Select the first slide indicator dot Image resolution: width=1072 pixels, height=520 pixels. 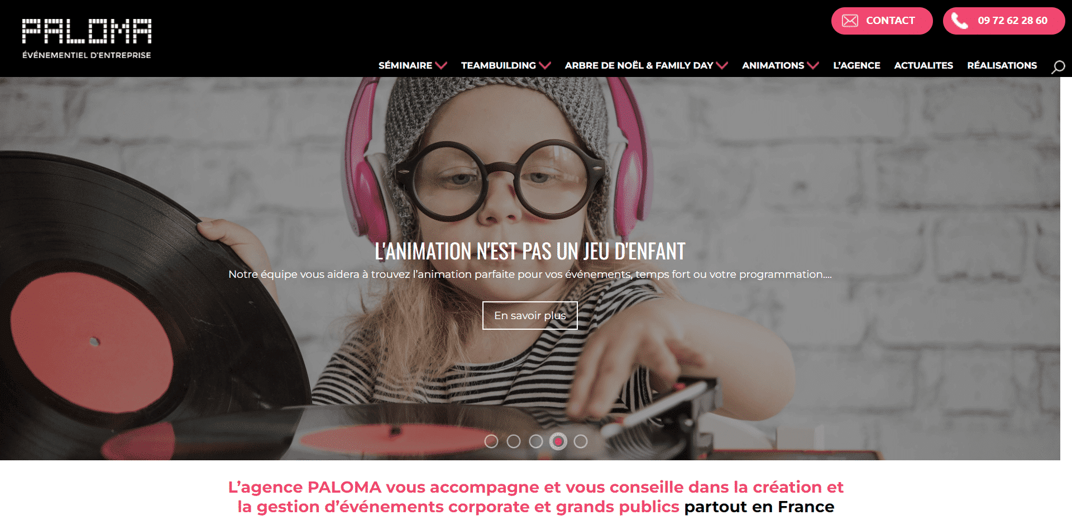pyautogui.click(x=491, y=441)
